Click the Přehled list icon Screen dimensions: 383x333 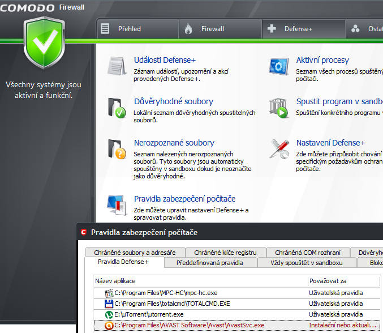(x=105, y=29)
